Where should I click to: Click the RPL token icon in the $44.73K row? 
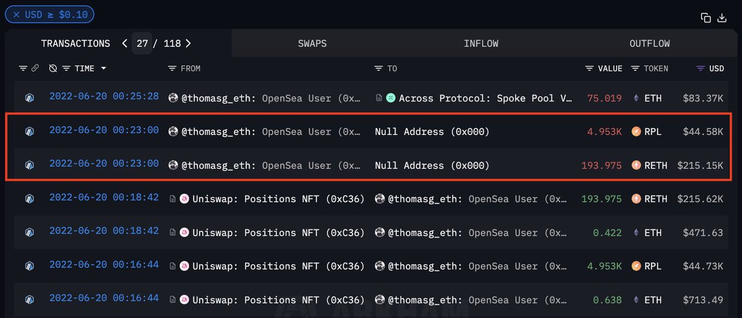(636, 266)
